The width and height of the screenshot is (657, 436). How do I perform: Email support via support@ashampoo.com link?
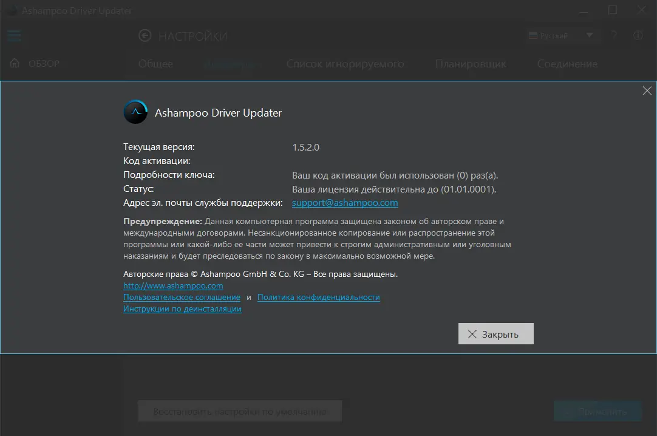pos(344,202)
